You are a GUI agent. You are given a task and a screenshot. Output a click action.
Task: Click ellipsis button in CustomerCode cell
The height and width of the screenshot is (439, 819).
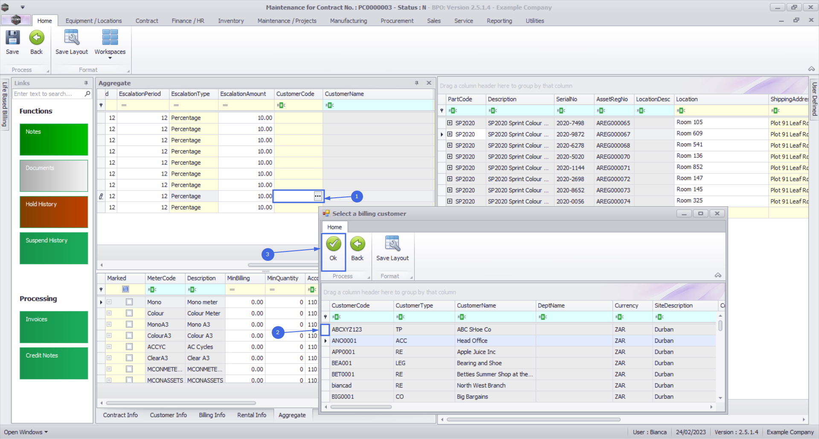(x=318, y=196)
